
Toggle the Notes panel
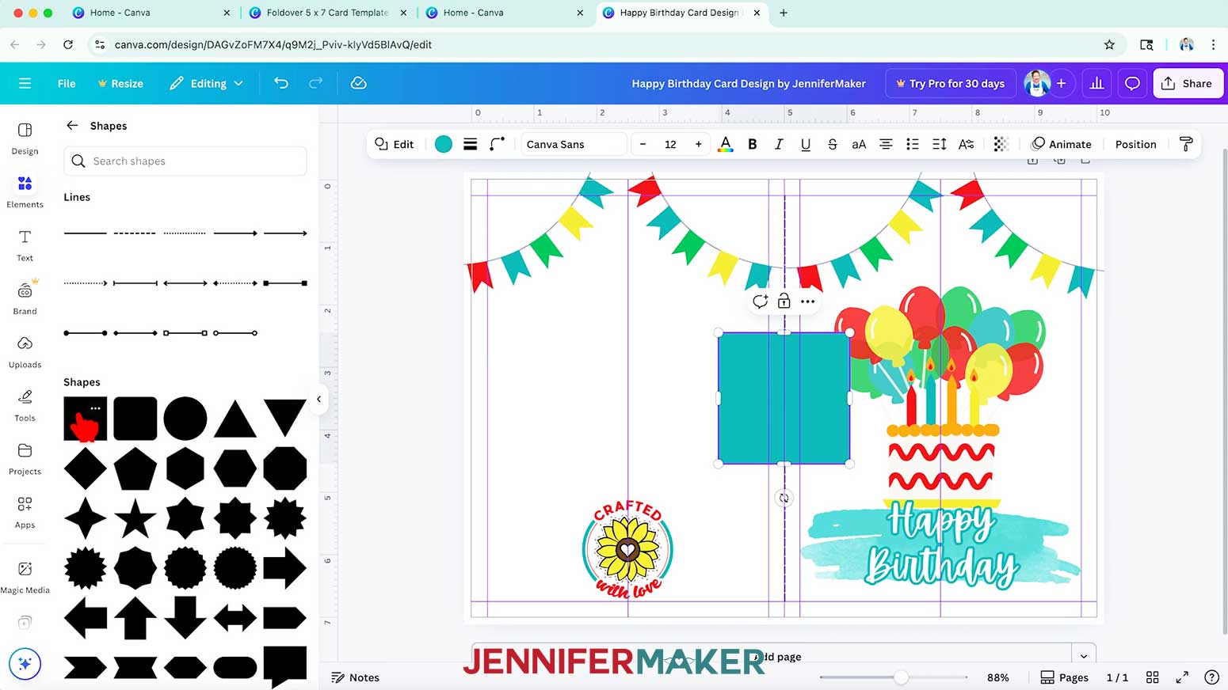(355, 677)
